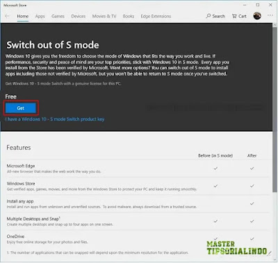This screenshot has height=263, width=278.
Task: Switch to the Movies & TV tab
Action: pyautogui.click(x=104, y=16)
